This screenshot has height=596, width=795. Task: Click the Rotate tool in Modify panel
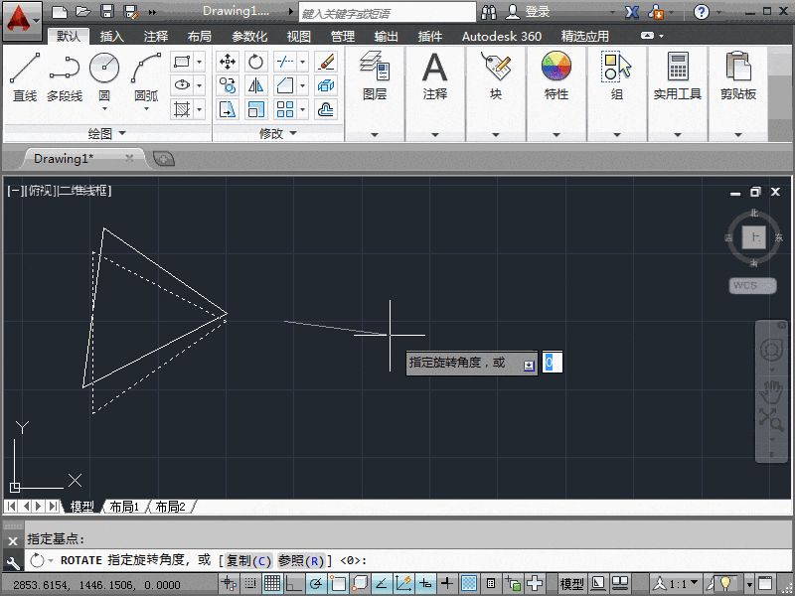(x=255, y=62)
